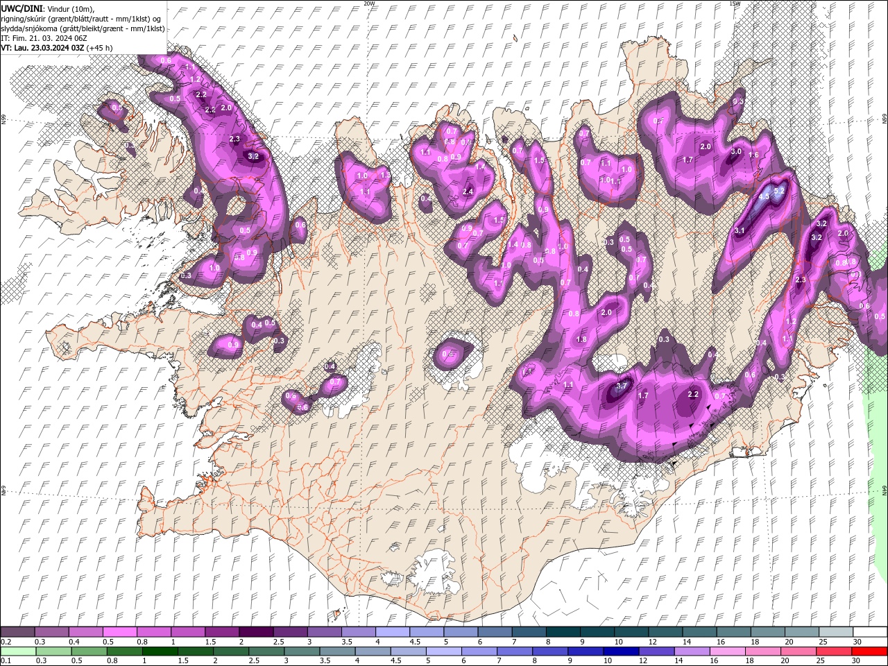Click the dark mauve 0.2 swatch in upper legend

coord(17,632)
